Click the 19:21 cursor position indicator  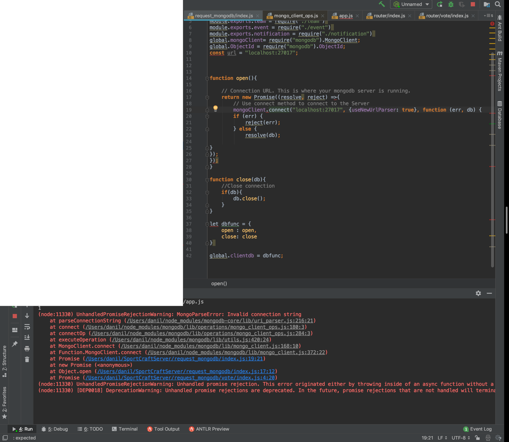pyautogui.click(x=427, y=438)
